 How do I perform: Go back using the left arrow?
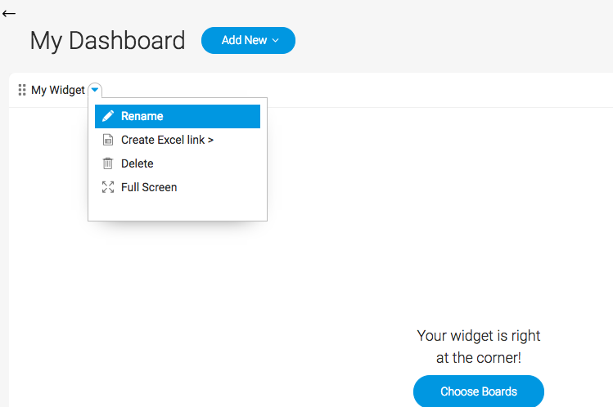tap(9, 14)
